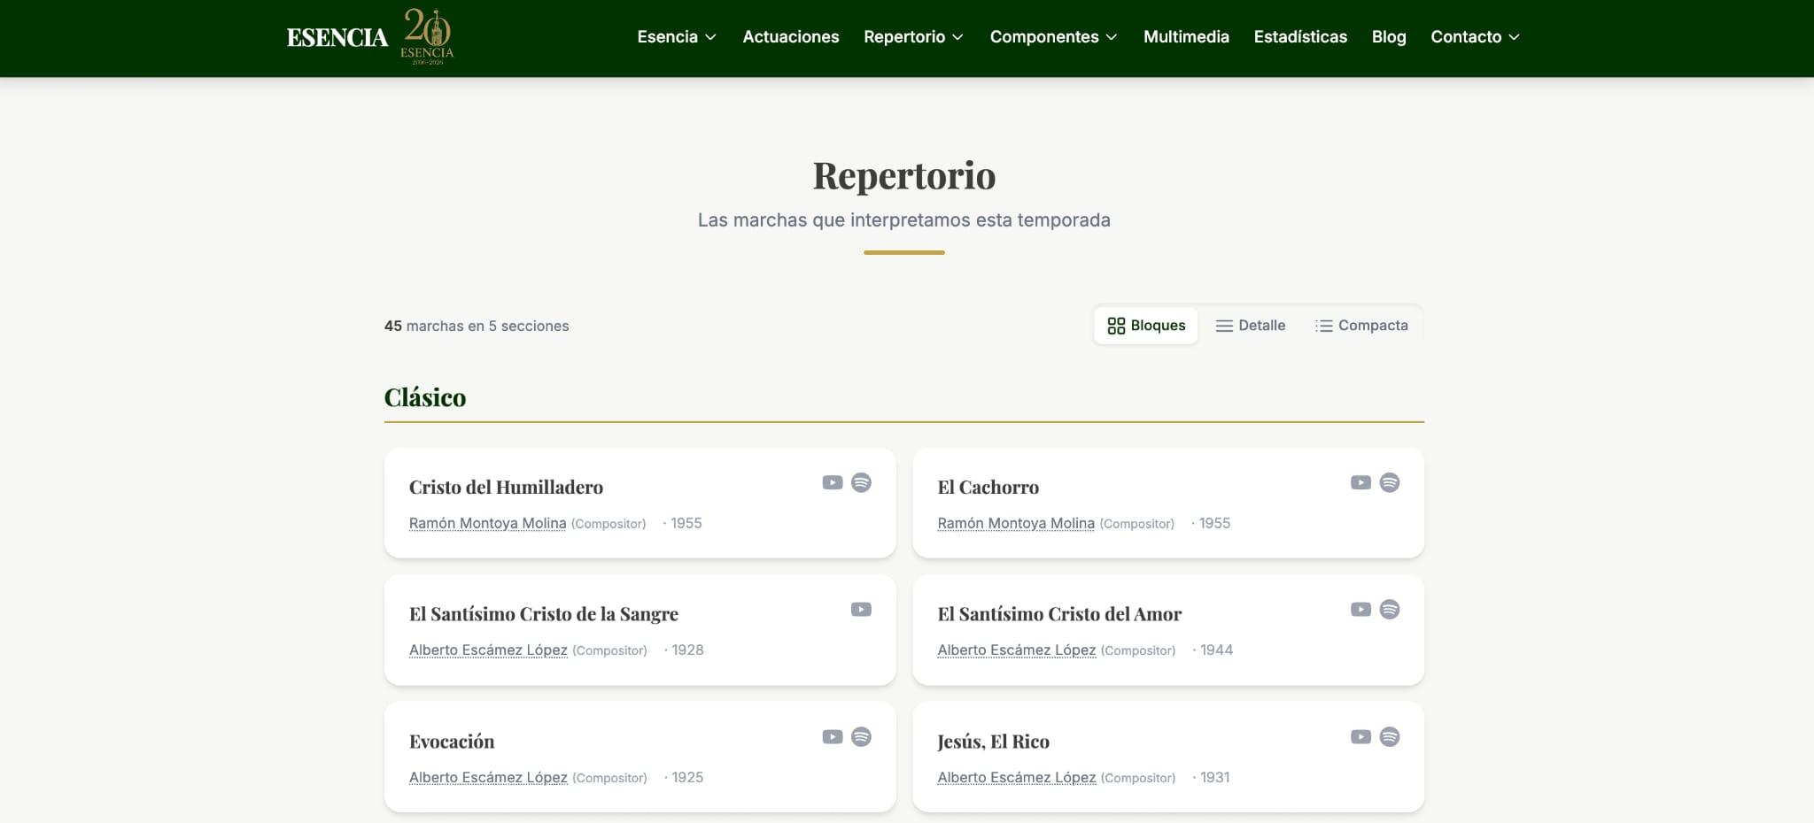The height and width of the screenshot is (823, 1814).
Task: Open YouTube video for Cristo del Humilladero
Action: [x=832, y=482]
